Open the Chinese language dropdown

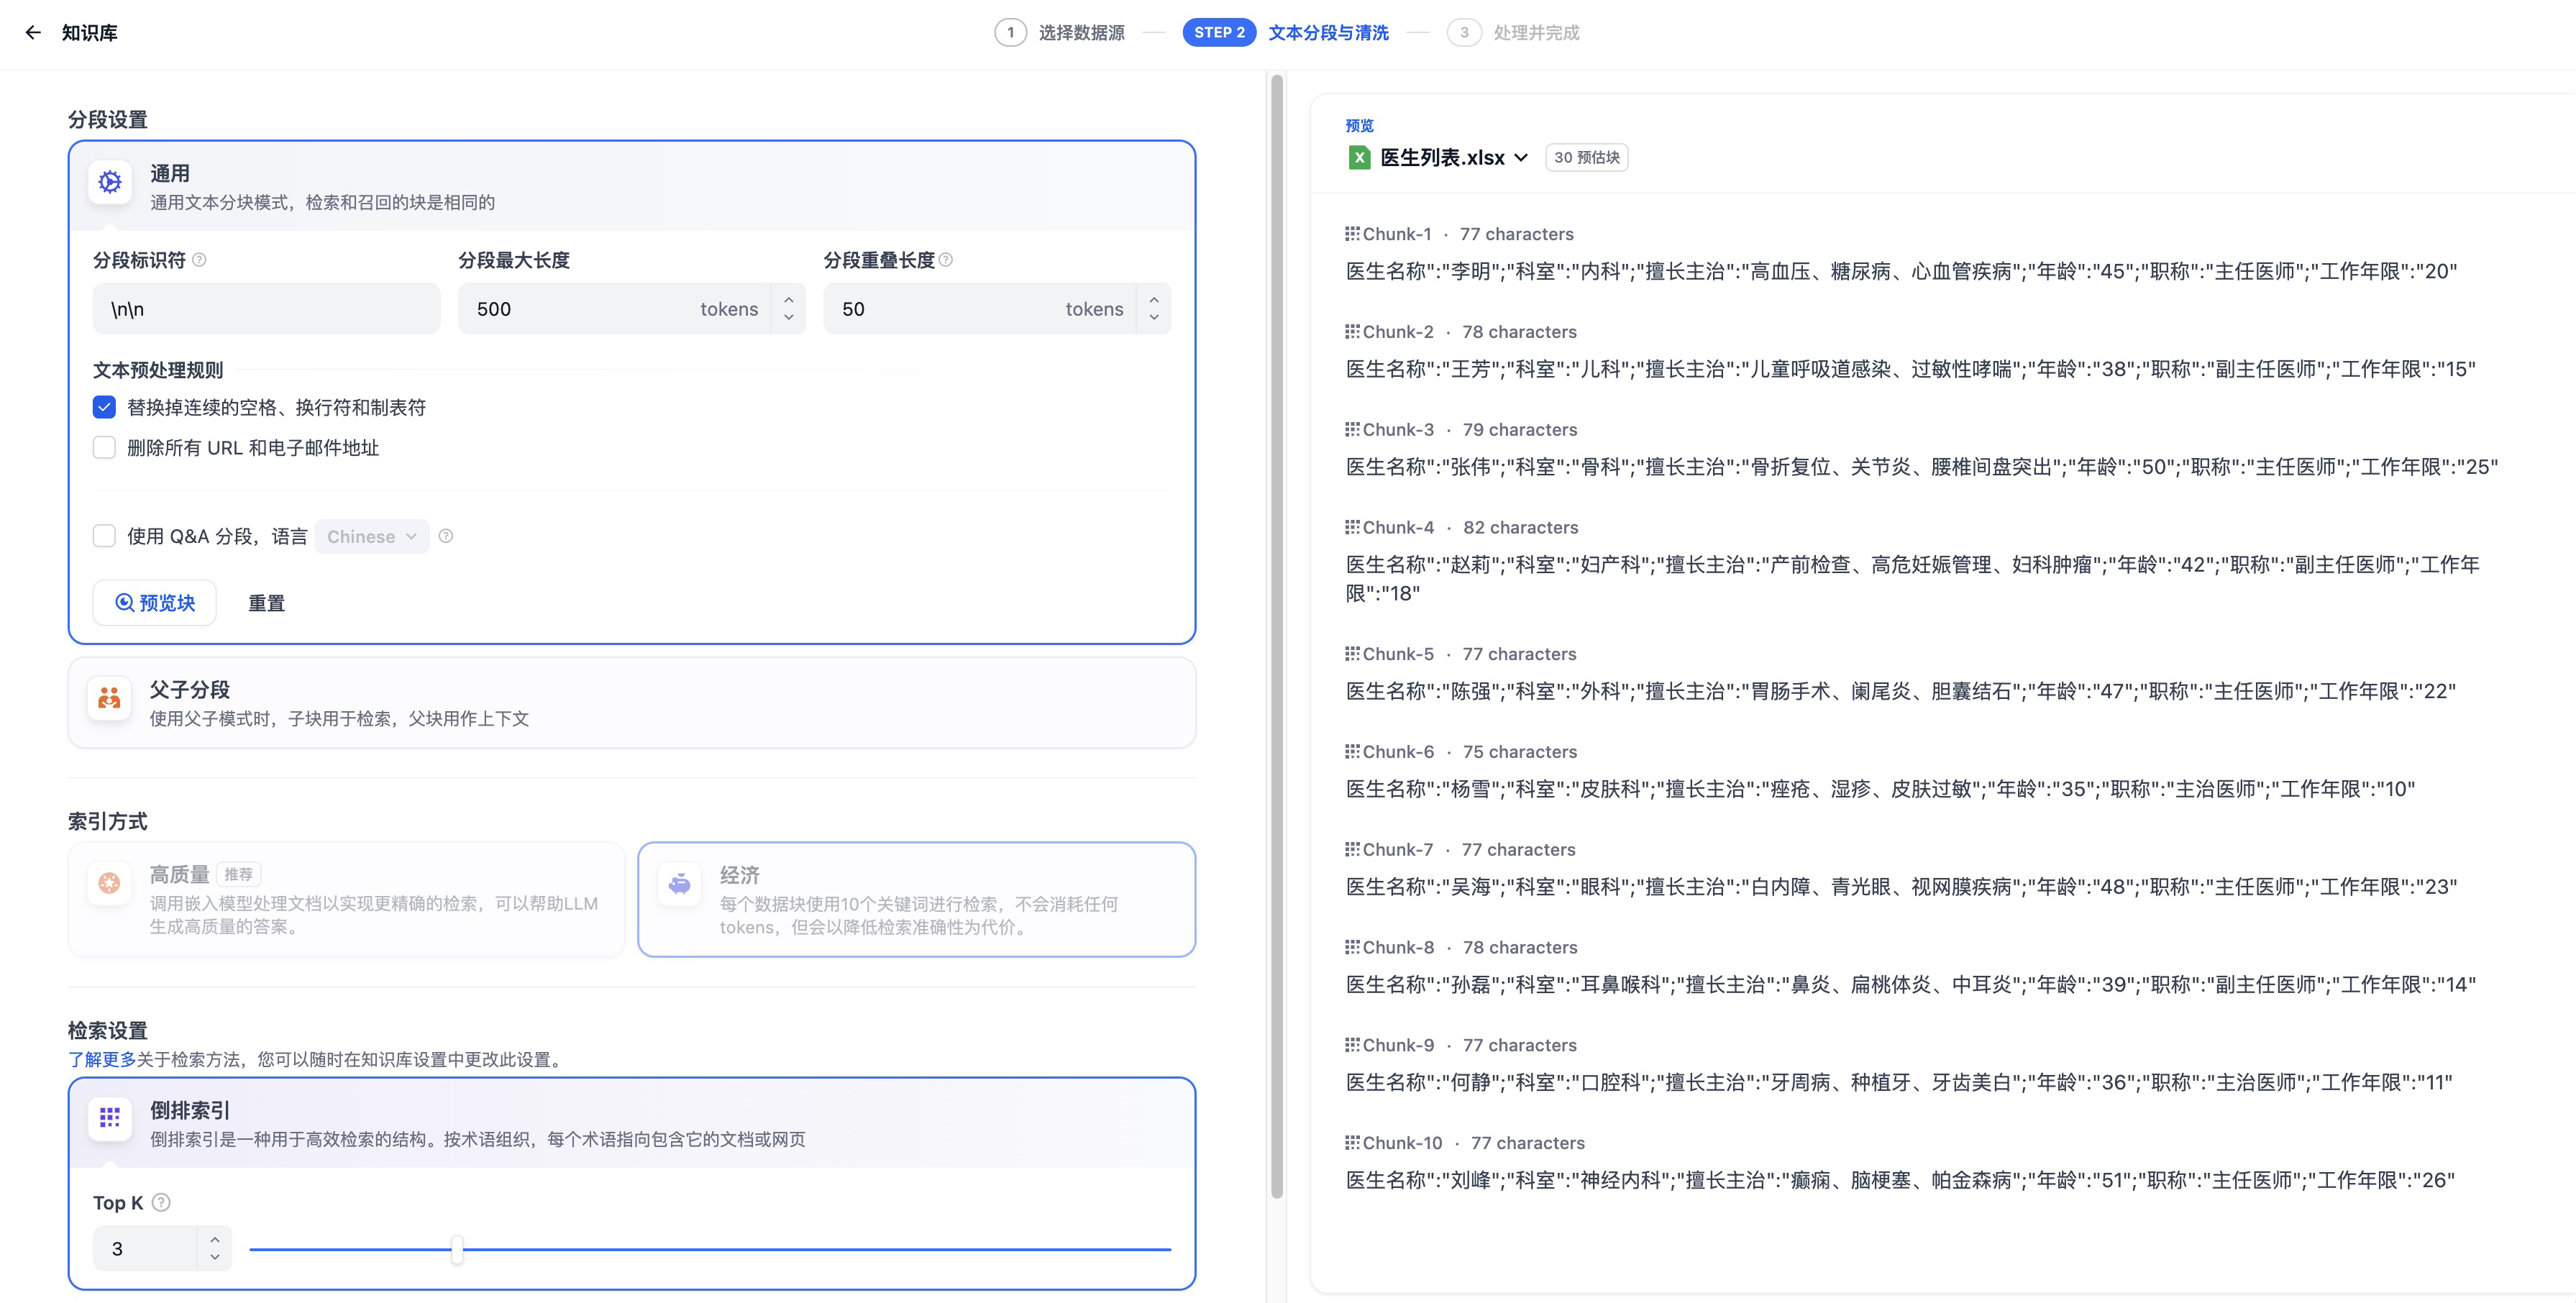tap(371, 536)
